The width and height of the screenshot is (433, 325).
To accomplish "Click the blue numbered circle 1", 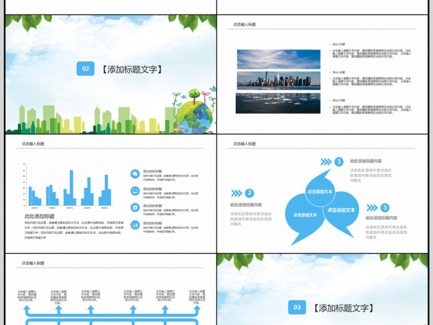I will [338, 161].
